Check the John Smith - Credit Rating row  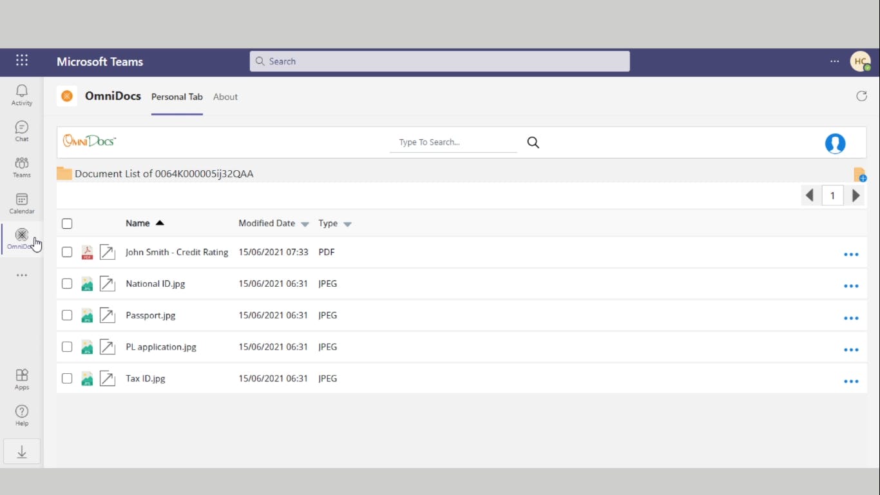(x=67, y=252)
